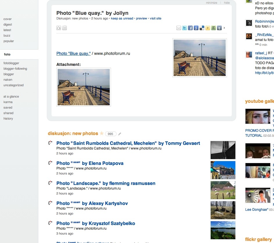
Task: Share post on Facebook
Action: click(x=190, y=28)
